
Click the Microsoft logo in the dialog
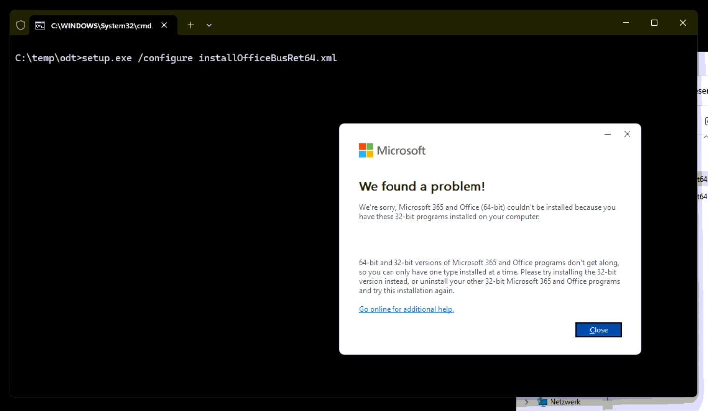[x=392, y=150]
